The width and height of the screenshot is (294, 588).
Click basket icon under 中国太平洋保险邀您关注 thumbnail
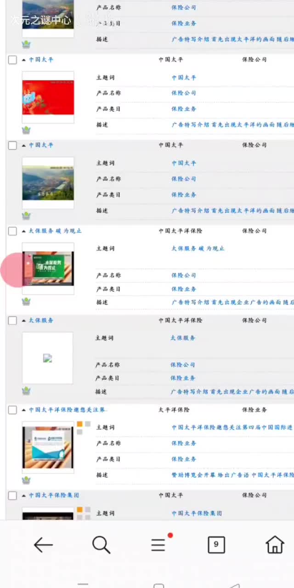pos(26,480)
